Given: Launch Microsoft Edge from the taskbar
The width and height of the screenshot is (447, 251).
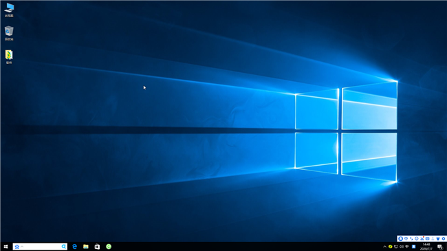Looking at the screenshot, I should pos(75,247).
